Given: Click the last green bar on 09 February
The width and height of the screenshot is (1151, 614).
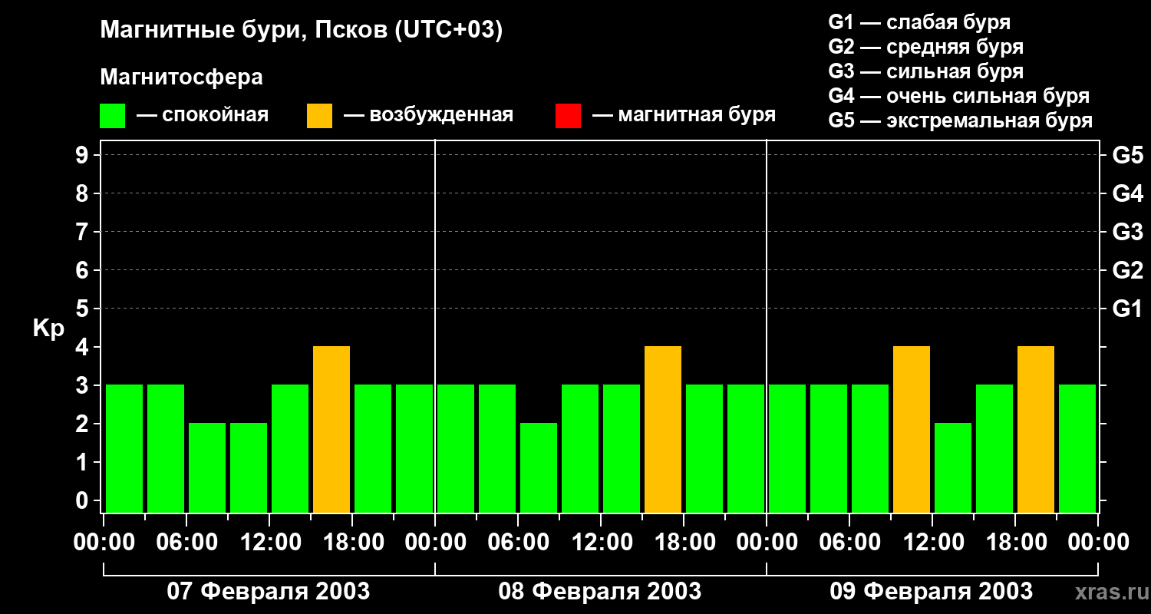Looking at the screenshot, I should tap(1077, 448).
